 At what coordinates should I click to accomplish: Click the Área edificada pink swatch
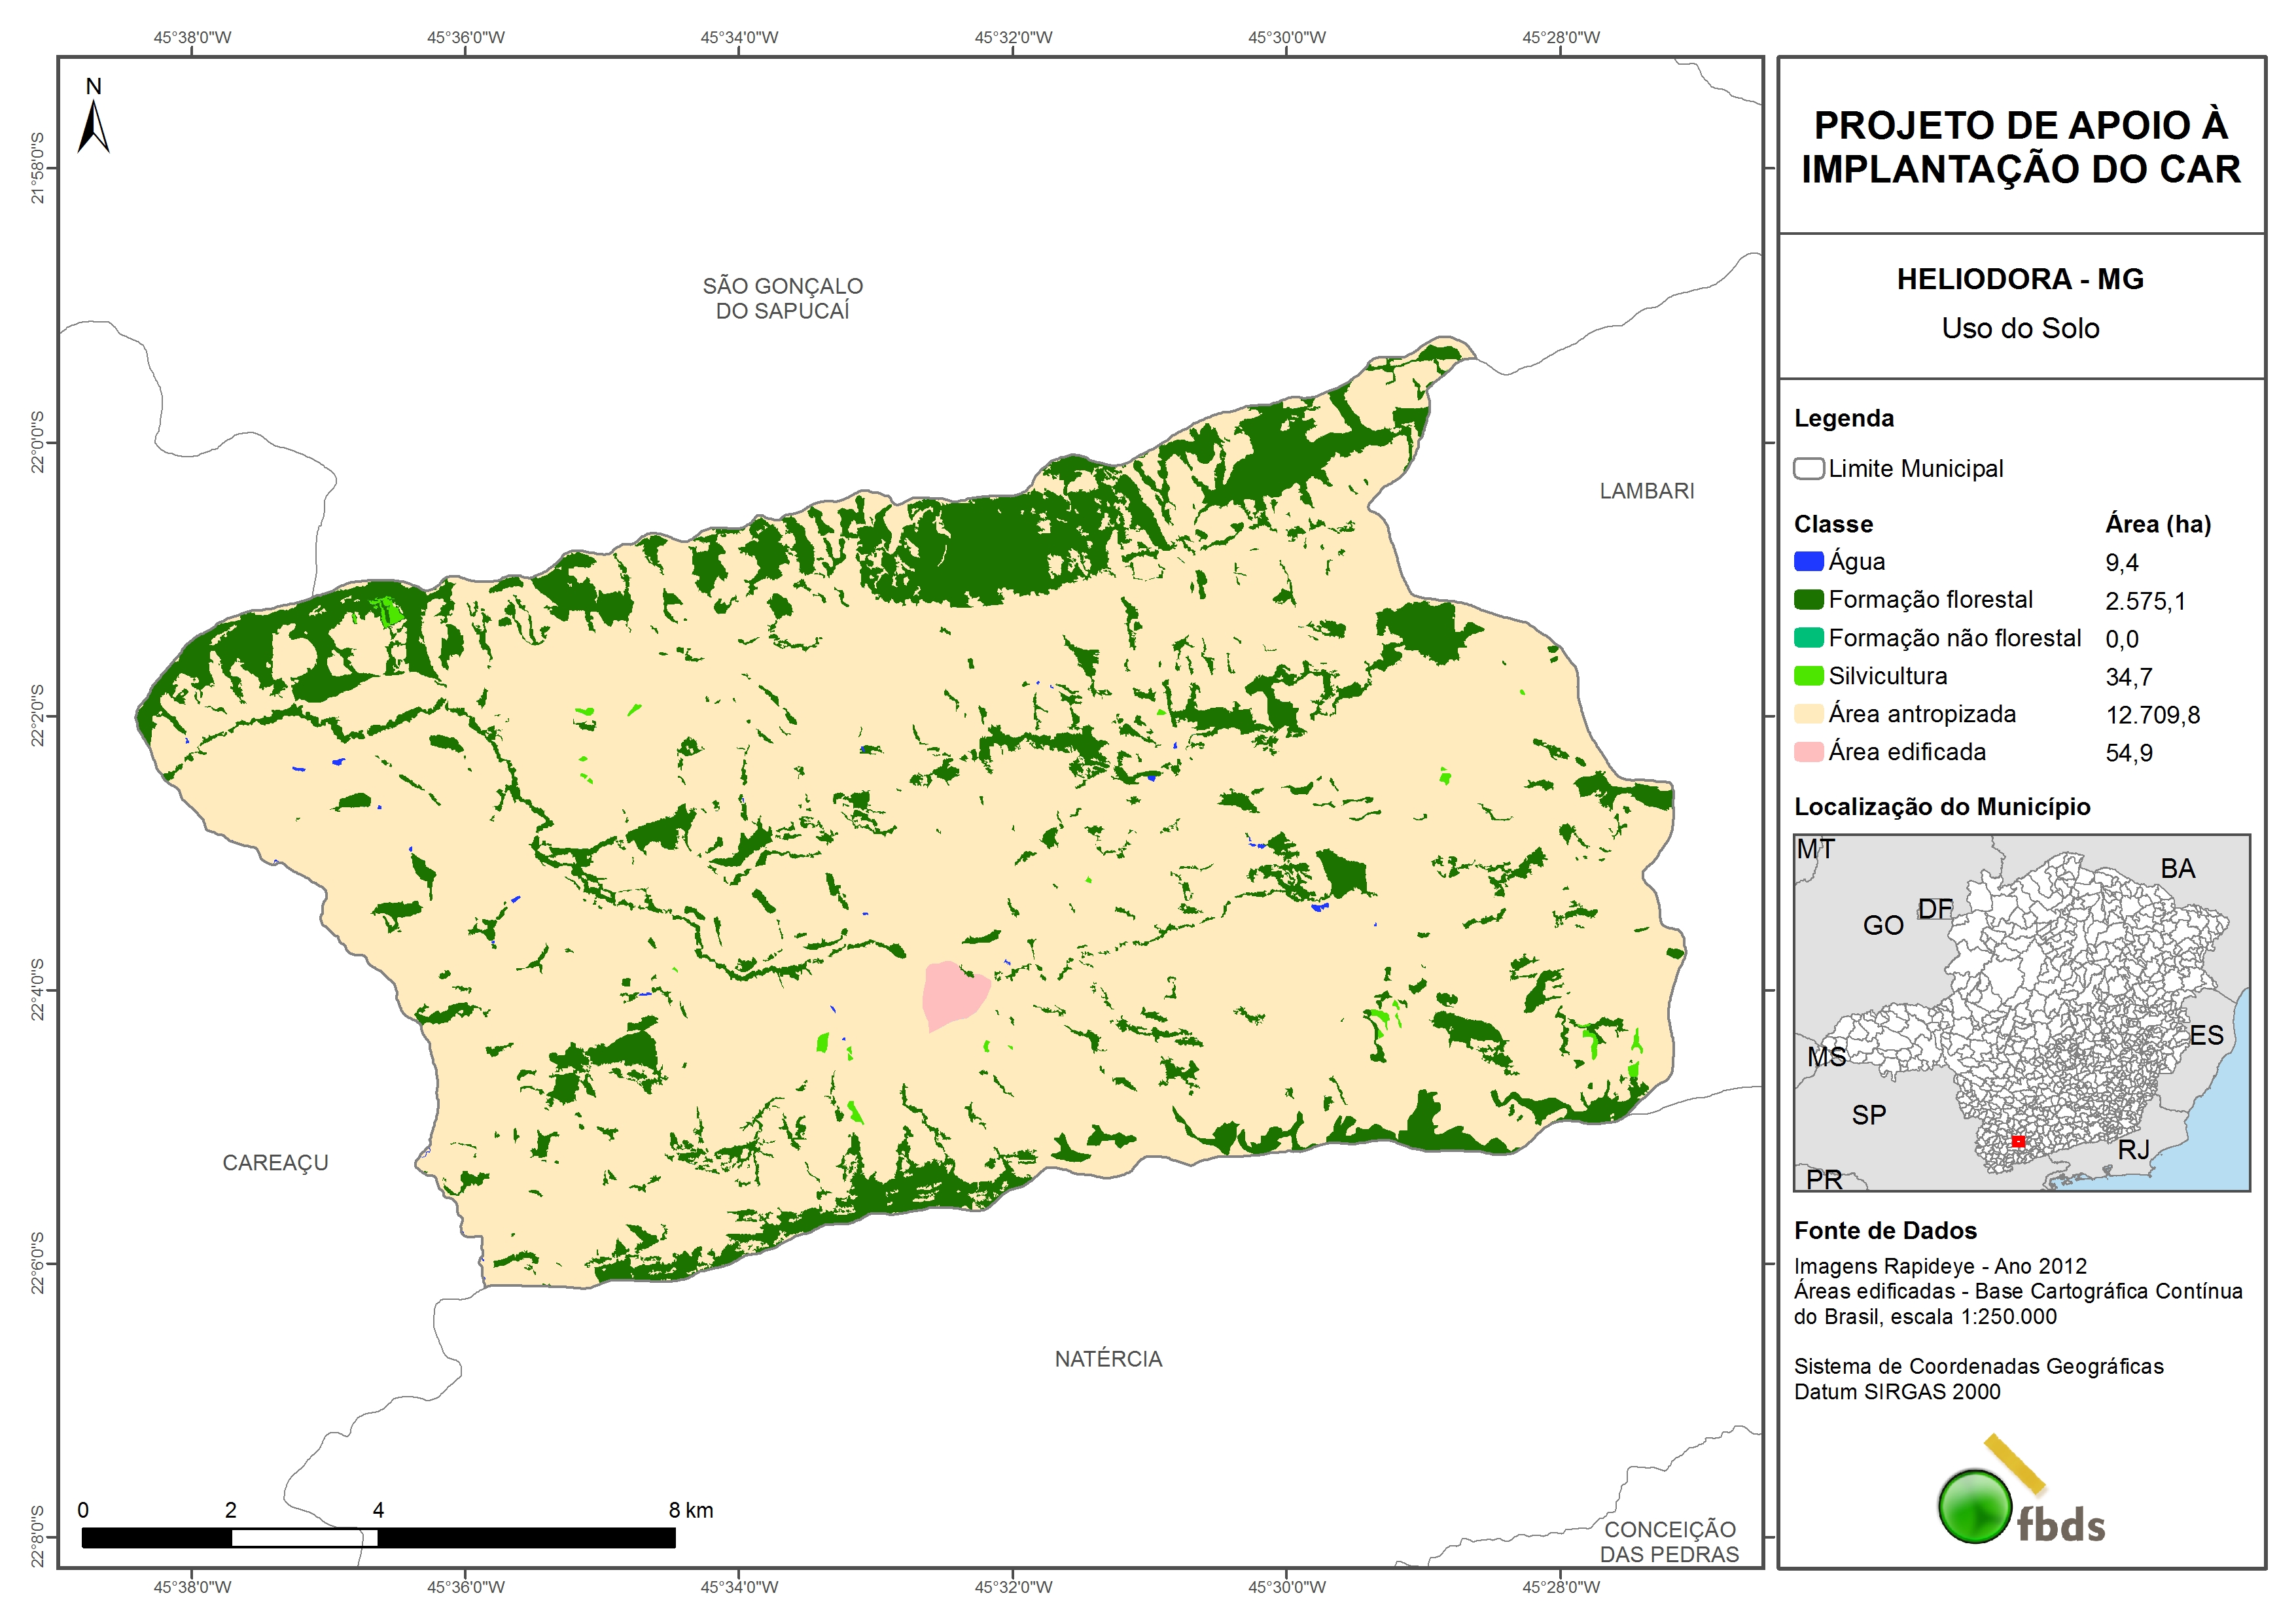(1808, 752)
